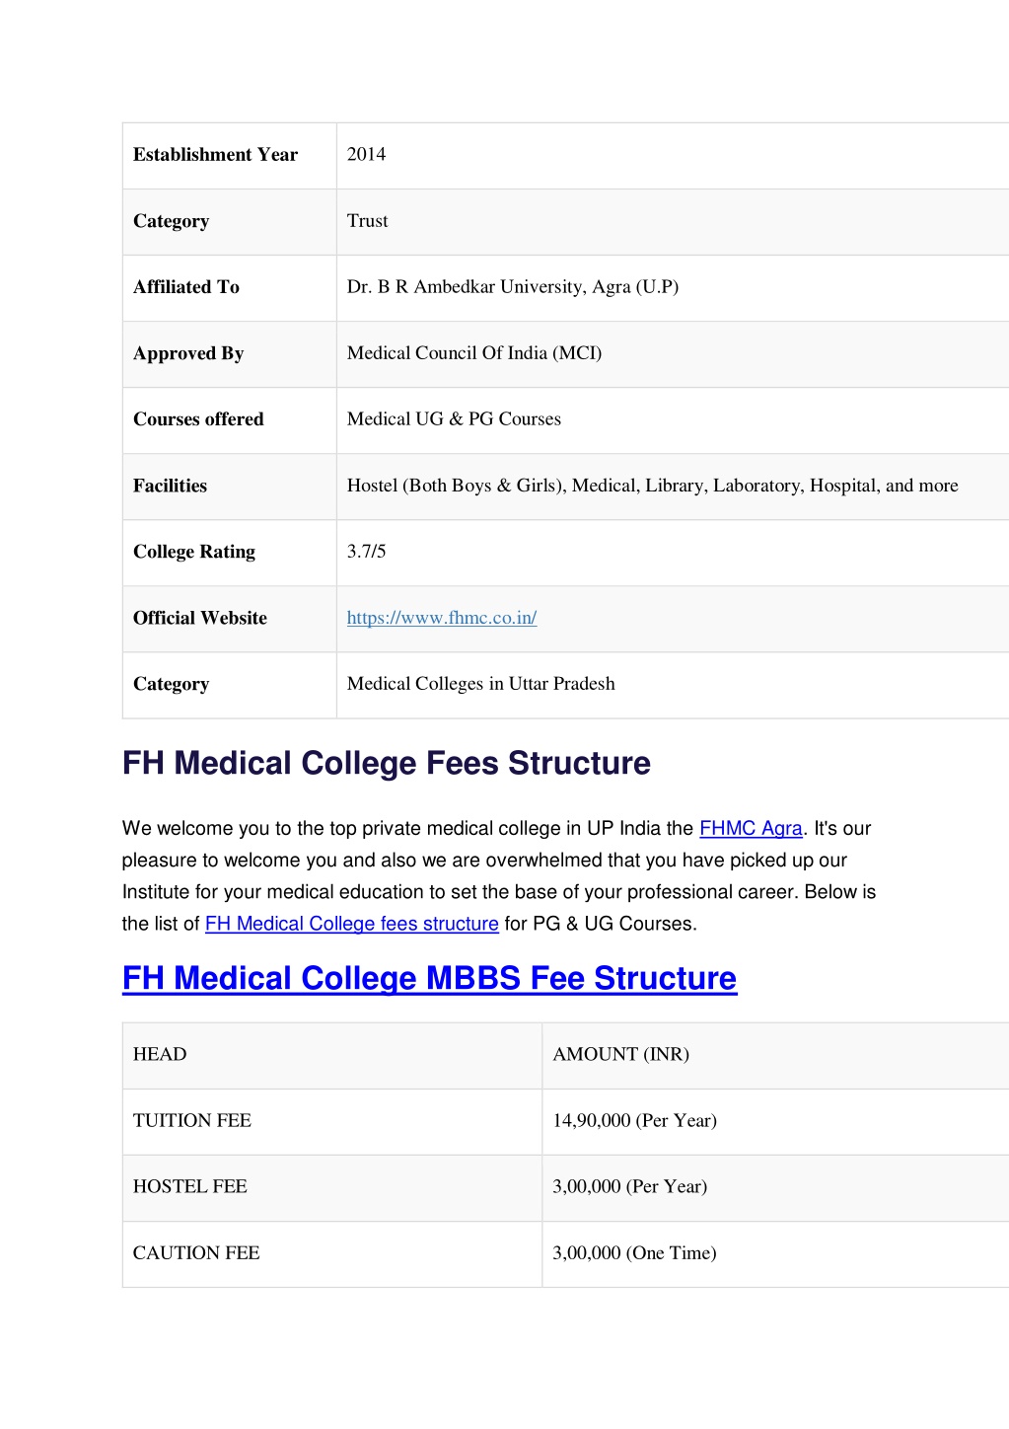Open the https://www.fhmc.co.in/ website link
Viewport: 1009px width, 1429px height.
[x=442, y=618]
